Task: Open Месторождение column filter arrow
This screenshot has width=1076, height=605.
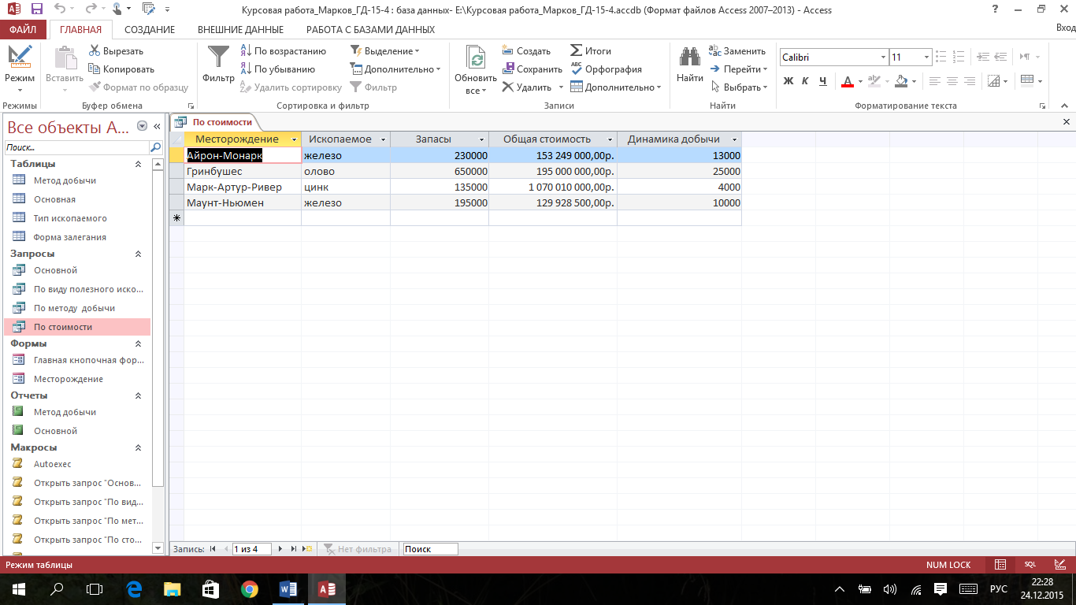Action: pos(294,139)
